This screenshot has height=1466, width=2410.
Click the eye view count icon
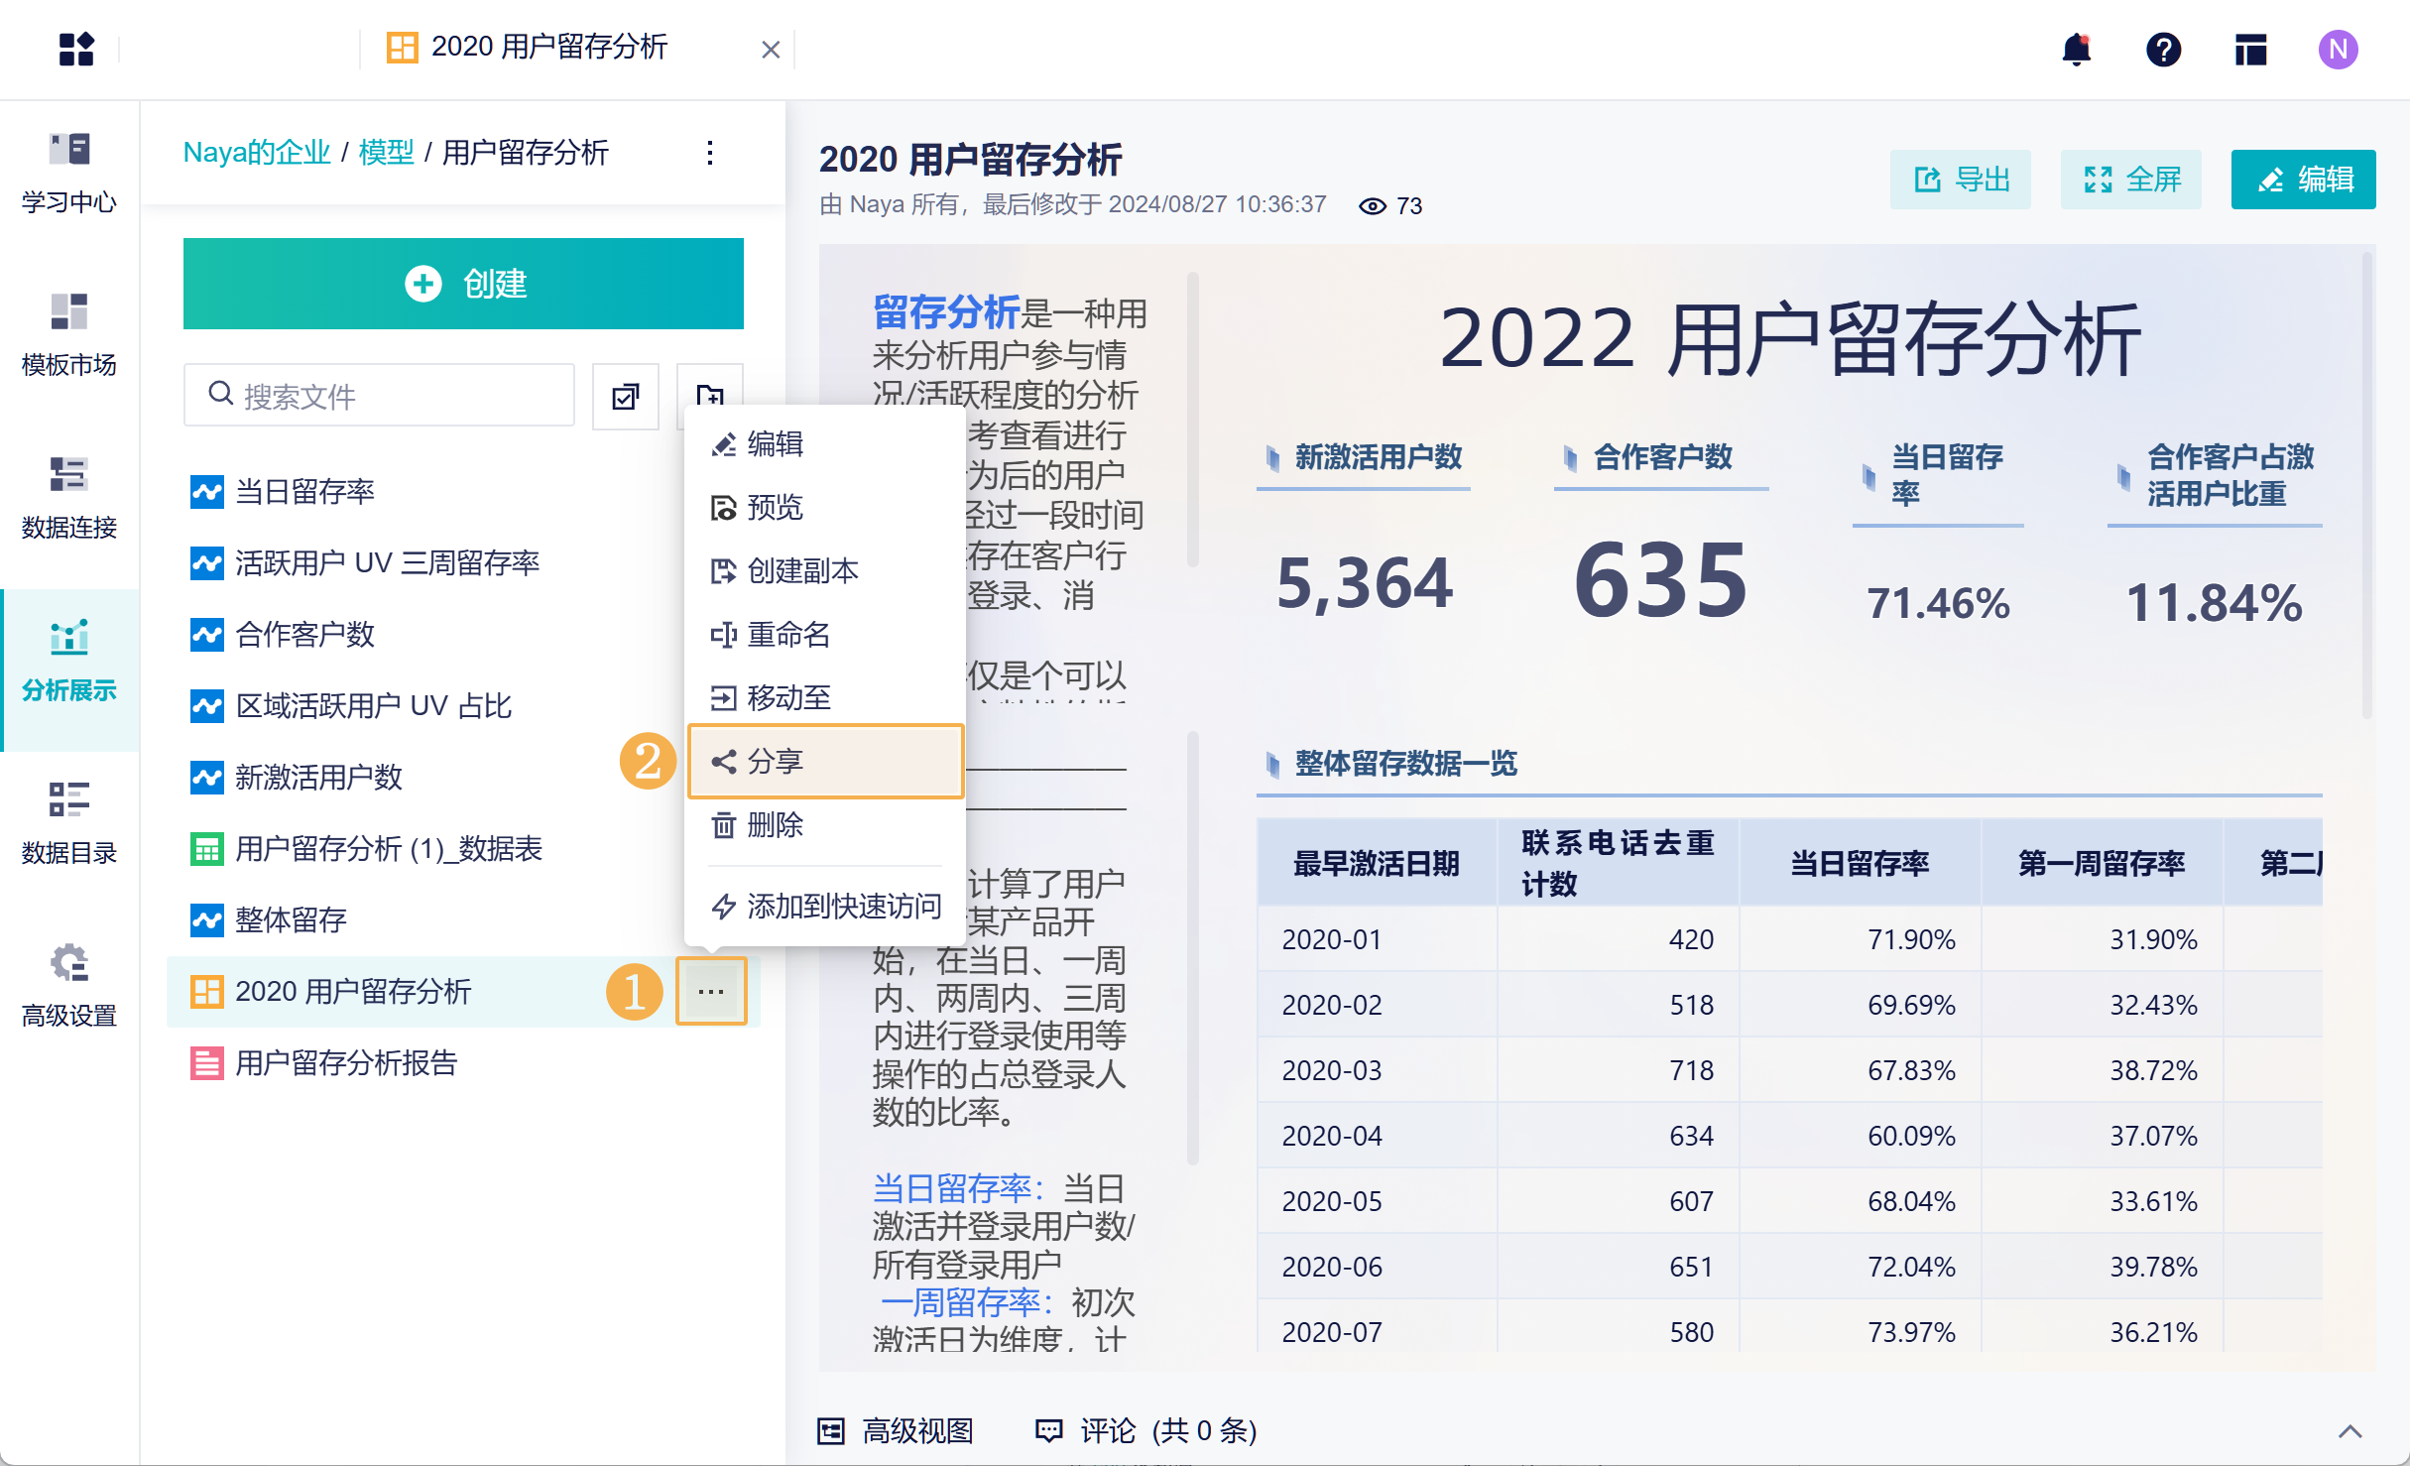pos(1372,205)
